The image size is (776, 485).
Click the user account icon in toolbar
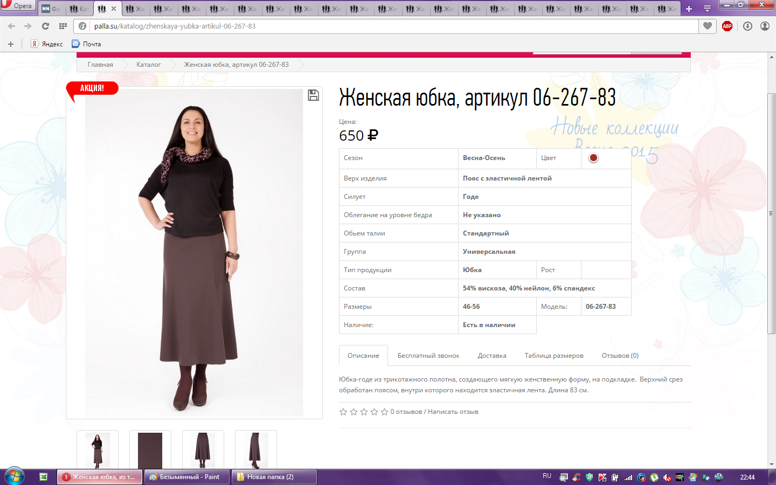pyautogui.click(x=765, y=26)
